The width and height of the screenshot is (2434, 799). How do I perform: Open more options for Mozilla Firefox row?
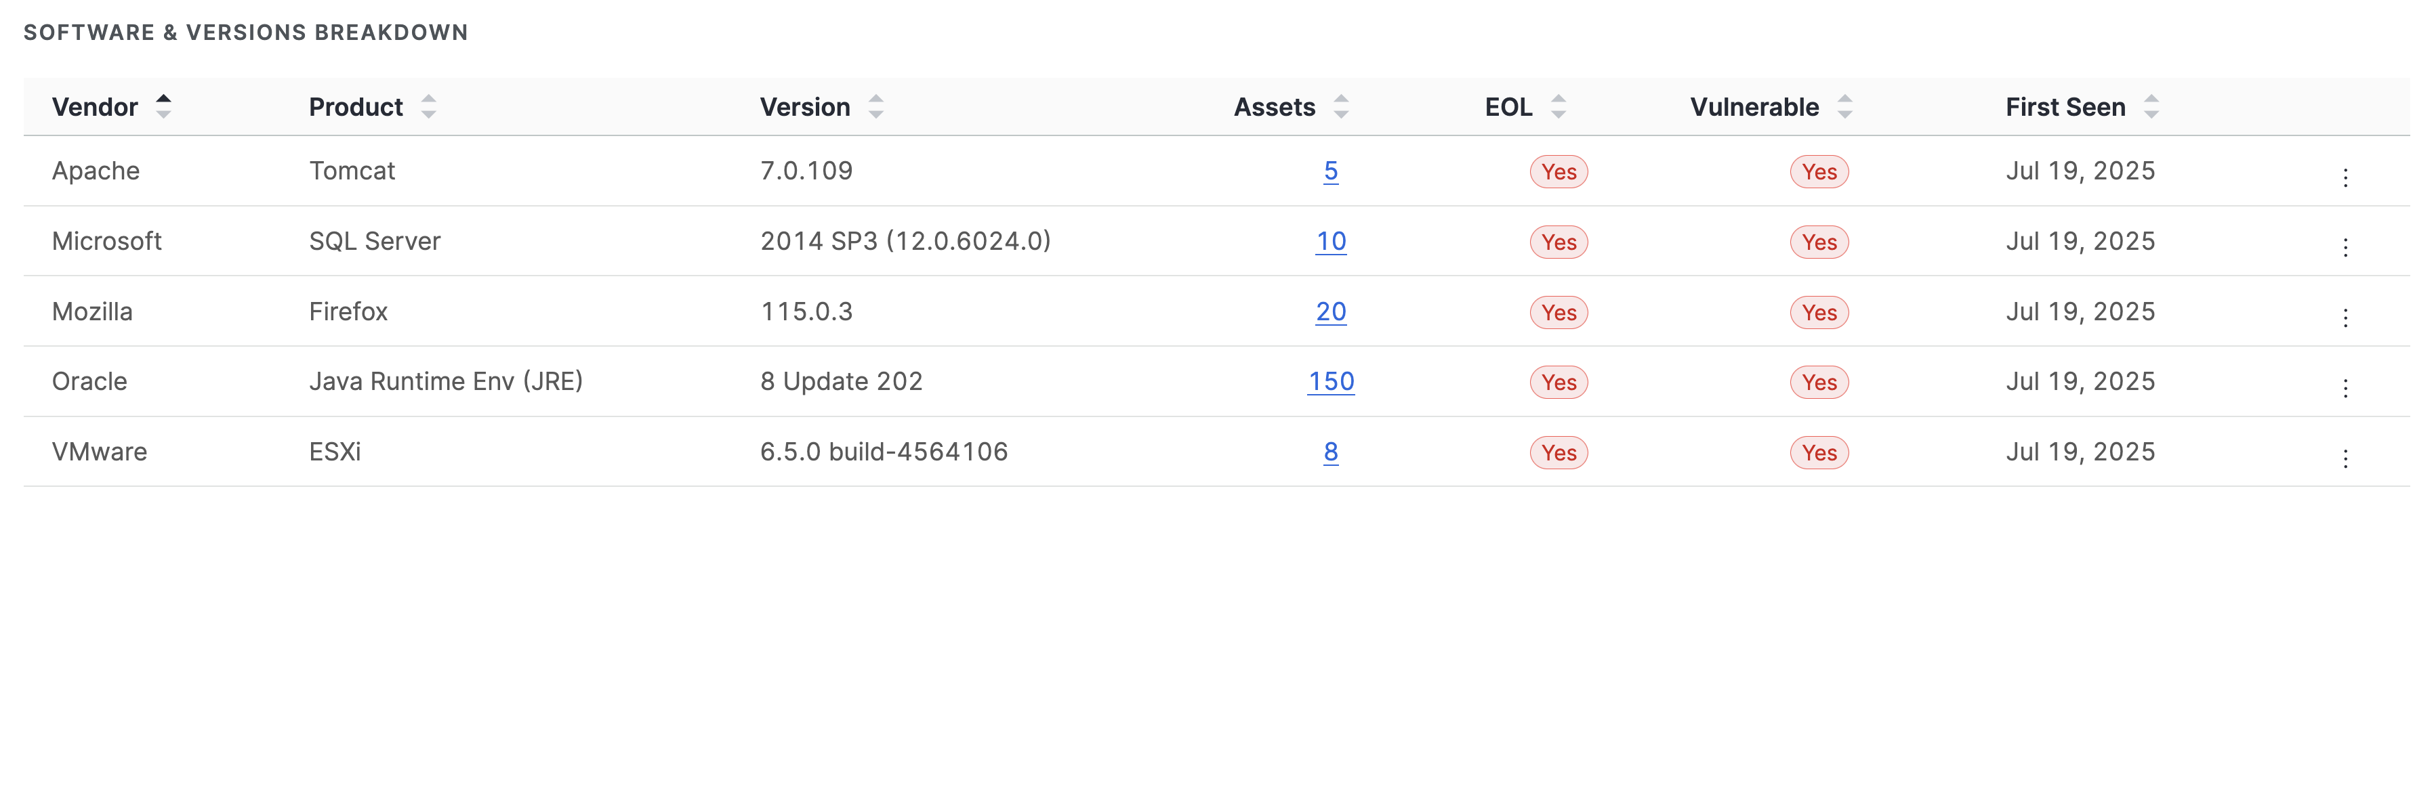(2345, 318)
